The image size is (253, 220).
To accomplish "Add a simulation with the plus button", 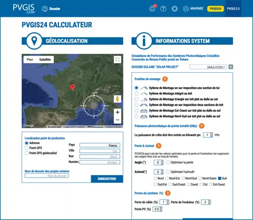I will click(x=231, y=67).
